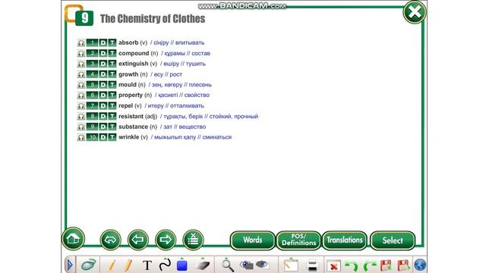This screenshot has height=273, width=486.
Task: Click the second floppy save-as icon
Action: tap(403, 265)
